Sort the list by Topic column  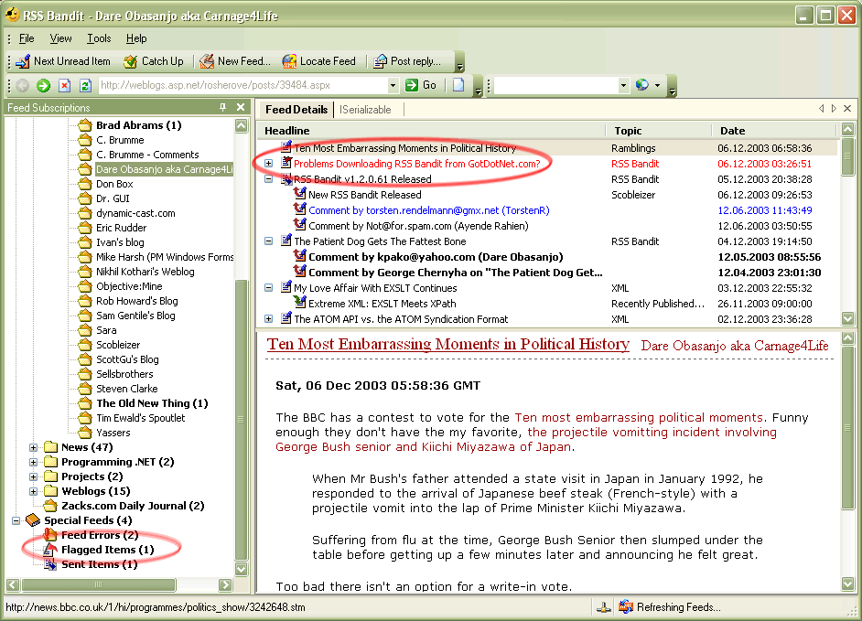658,131
